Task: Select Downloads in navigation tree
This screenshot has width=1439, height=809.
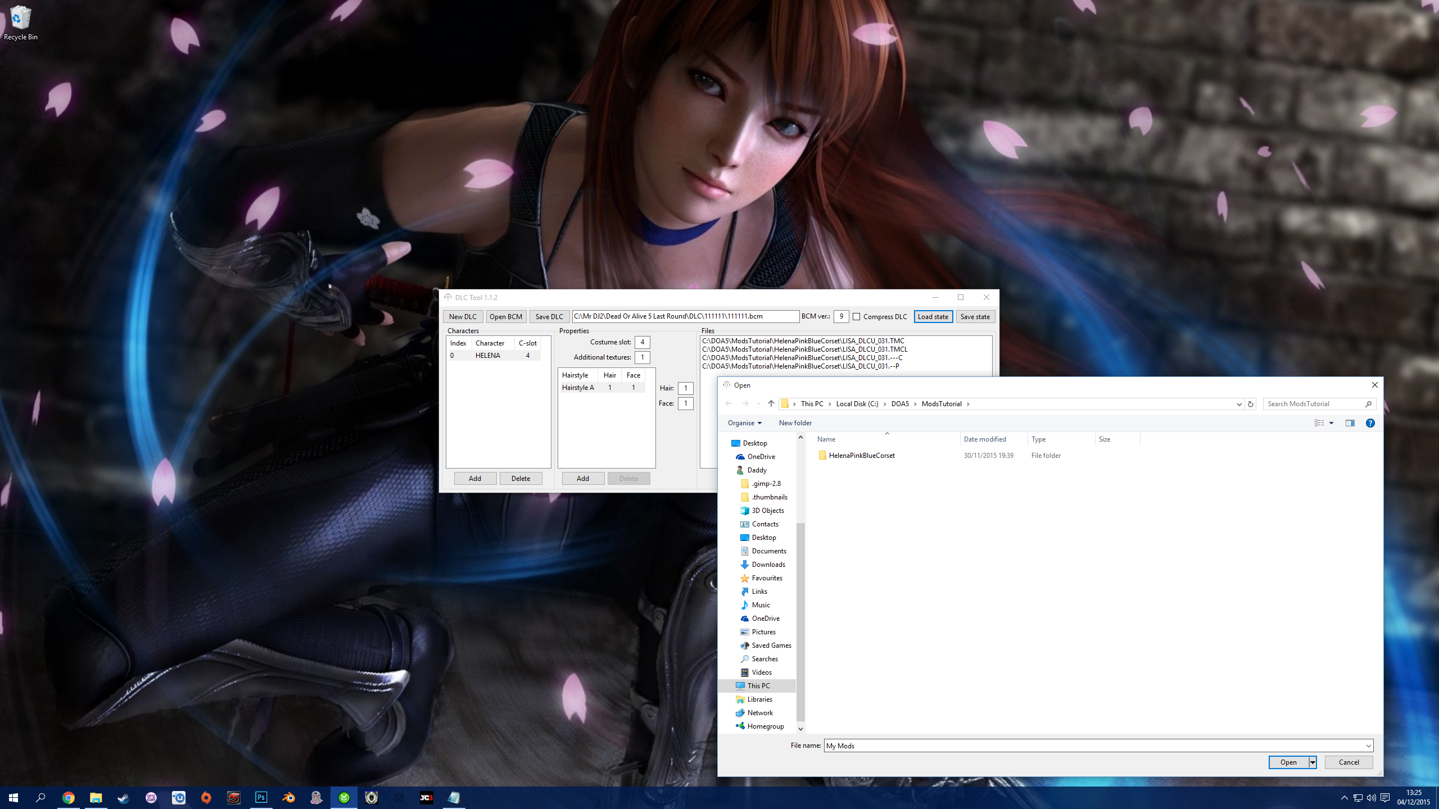Action: point(768,565)
